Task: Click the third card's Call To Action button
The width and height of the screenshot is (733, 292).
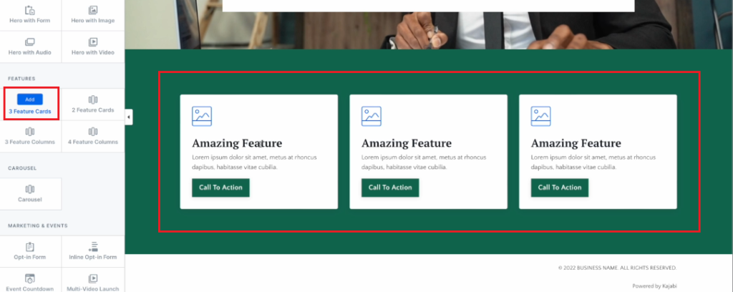Action: [560, 188]
